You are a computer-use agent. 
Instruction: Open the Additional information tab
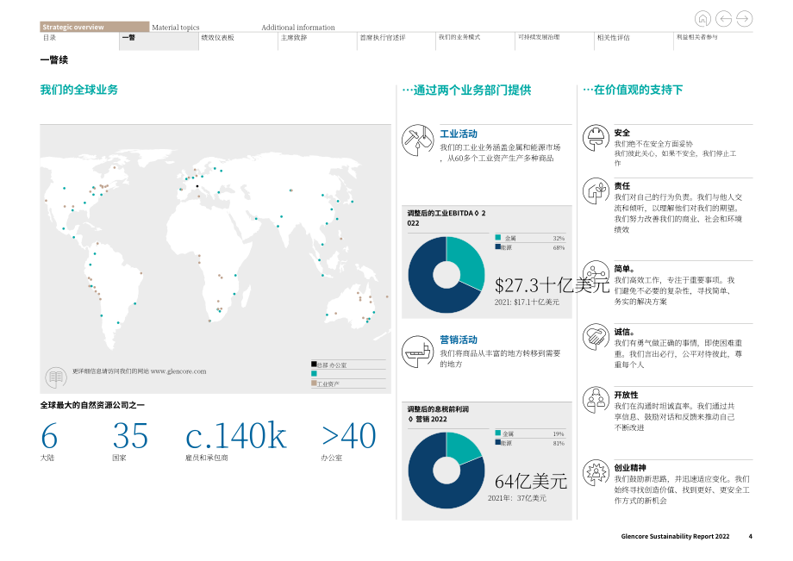(298, 28)
